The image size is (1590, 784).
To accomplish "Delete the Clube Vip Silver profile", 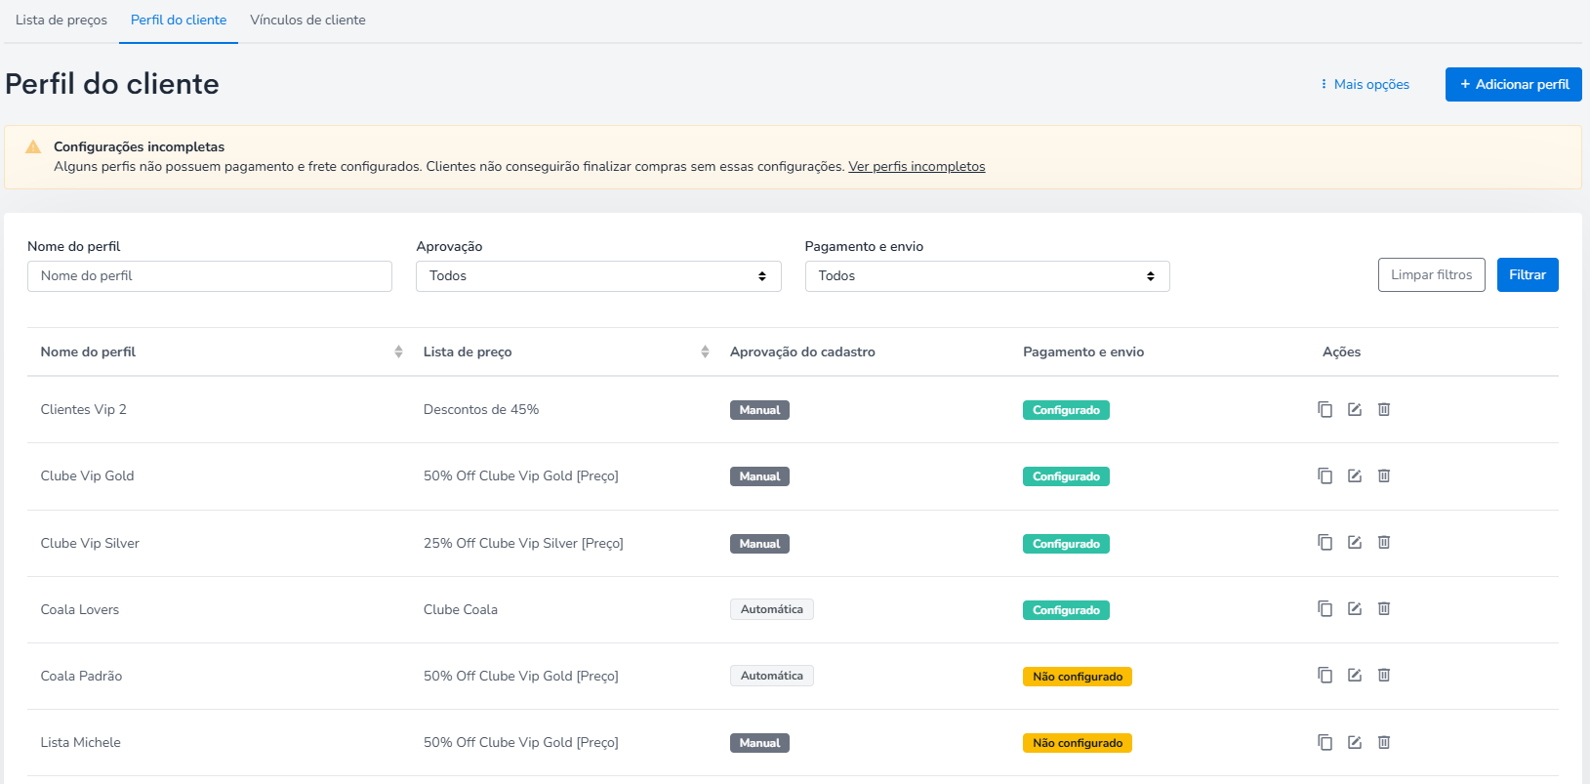I will [1384, 542].
